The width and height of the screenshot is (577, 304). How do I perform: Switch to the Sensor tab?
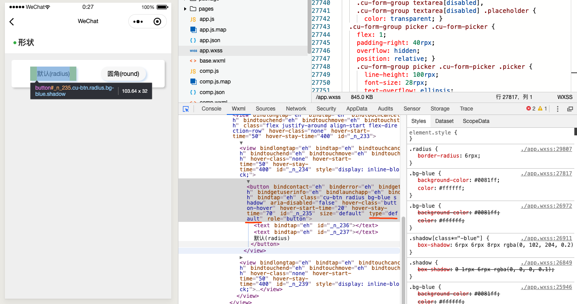[x=412, y=109]
